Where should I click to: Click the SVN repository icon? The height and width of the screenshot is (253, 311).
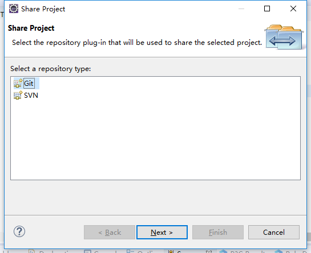coord(18,96)
